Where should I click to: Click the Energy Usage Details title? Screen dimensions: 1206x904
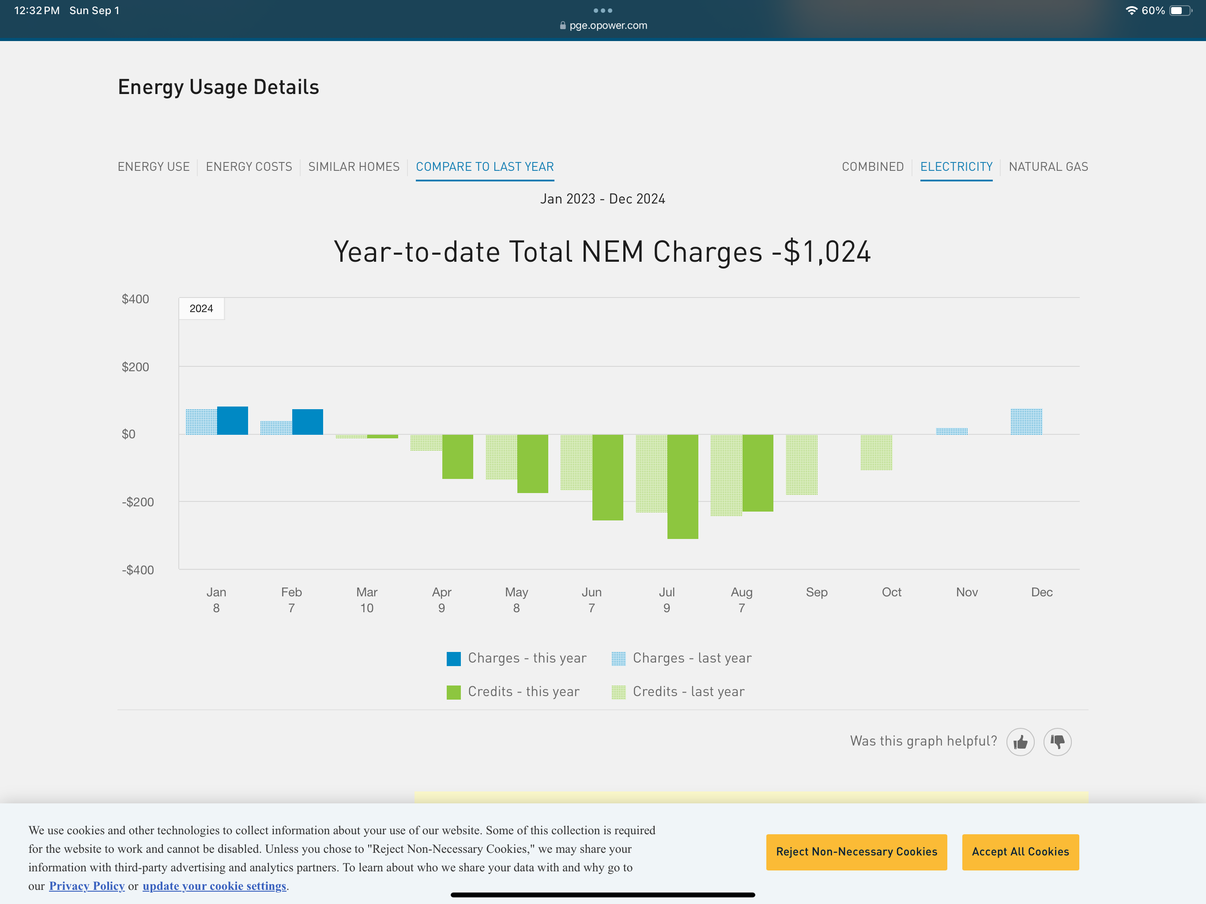pos(219,87)
